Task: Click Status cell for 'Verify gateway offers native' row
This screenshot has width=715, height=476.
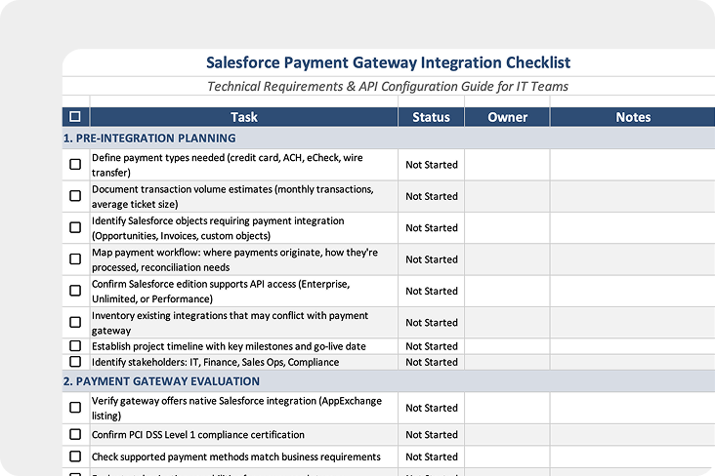Action: 432,408
